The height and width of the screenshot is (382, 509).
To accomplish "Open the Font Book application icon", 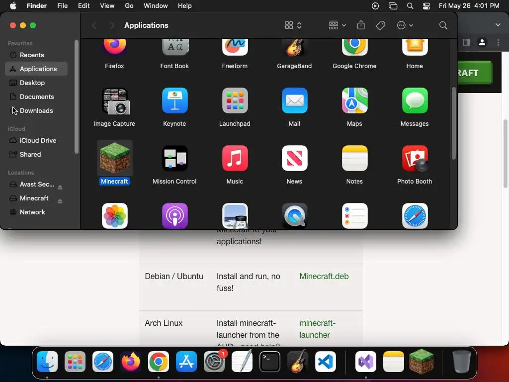I will (174, 47).
